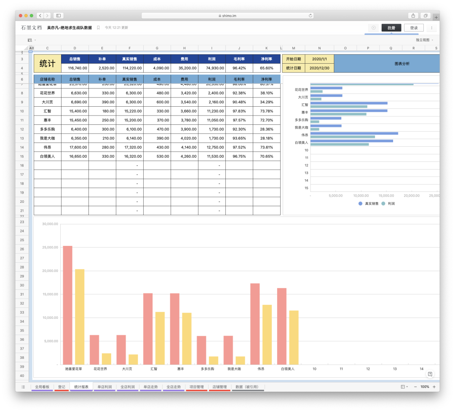
Task: Select row 15 header
Action: (x=22, y=156)
